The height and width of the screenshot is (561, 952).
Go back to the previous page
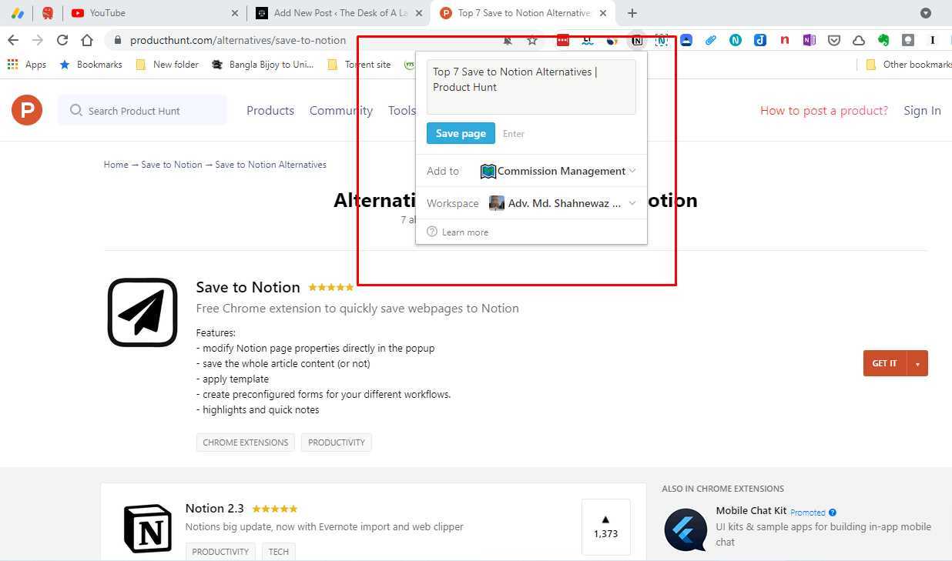click(x=13, y=40)
